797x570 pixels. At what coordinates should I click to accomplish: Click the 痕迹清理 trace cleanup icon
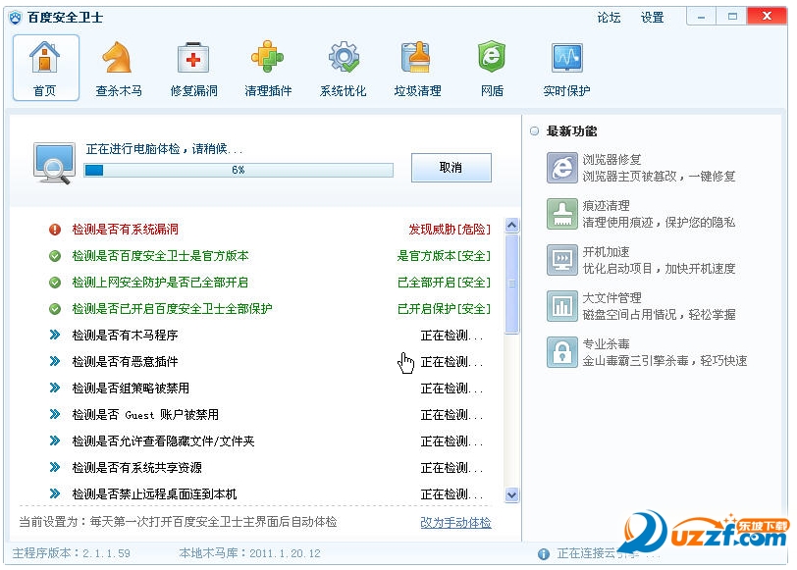[x=561, y=214]
